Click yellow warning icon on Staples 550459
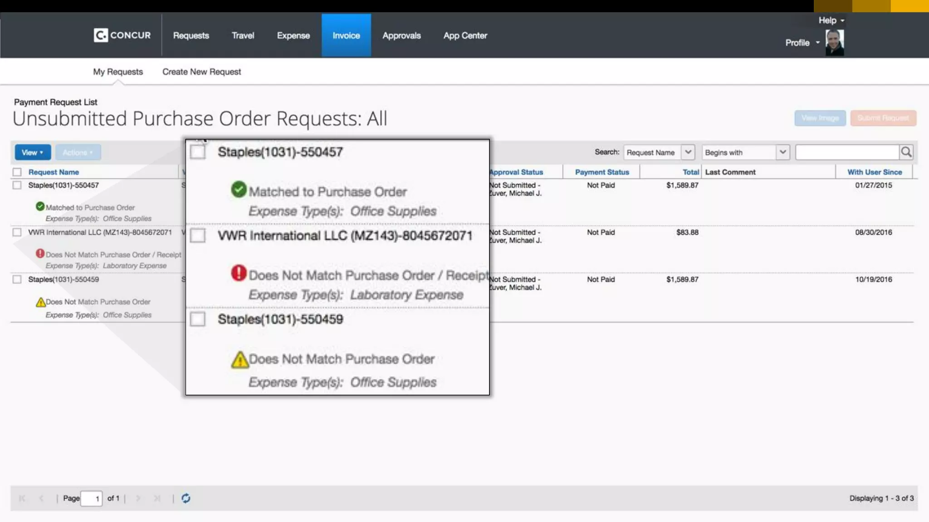The width and height of the screenshot is (929, 522). pos(40,302)
